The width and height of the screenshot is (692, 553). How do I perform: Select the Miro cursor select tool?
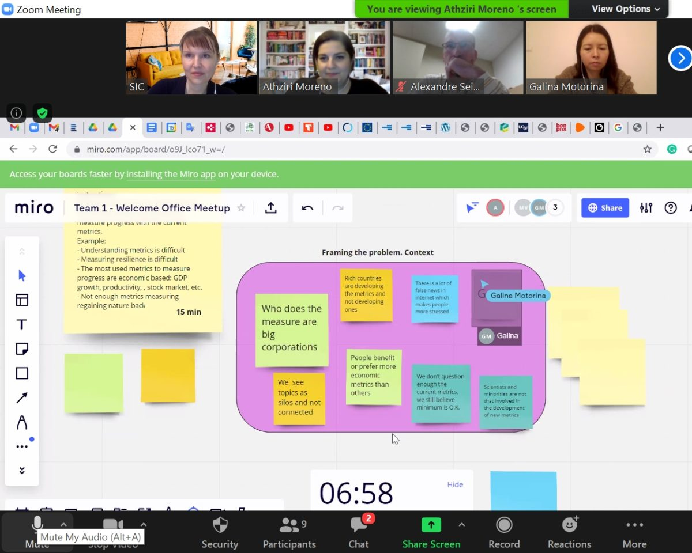coord(22,275)
